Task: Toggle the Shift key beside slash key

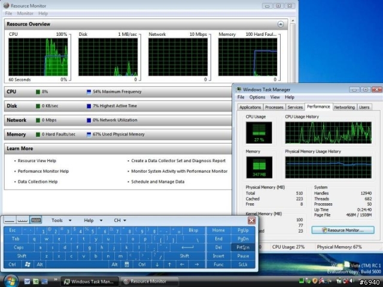Action: tap(184, 256)
